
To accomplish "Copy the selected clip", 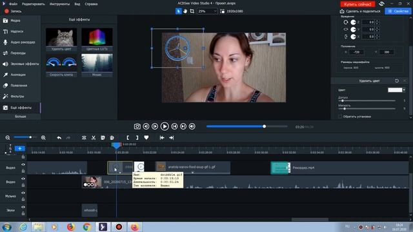I will 103,137.
